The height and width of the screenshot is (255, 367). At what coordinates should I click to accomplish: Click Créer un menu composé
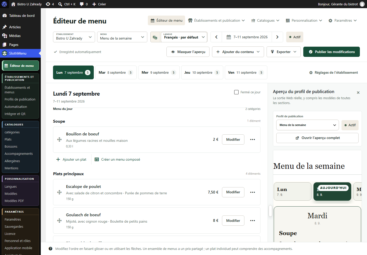pos(117,160)
